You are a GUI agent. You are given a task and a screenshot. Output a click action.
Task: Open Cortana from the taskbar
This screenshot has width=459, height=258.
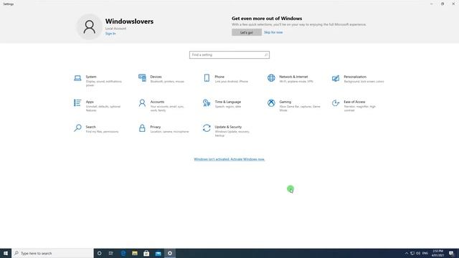point(99,253)
